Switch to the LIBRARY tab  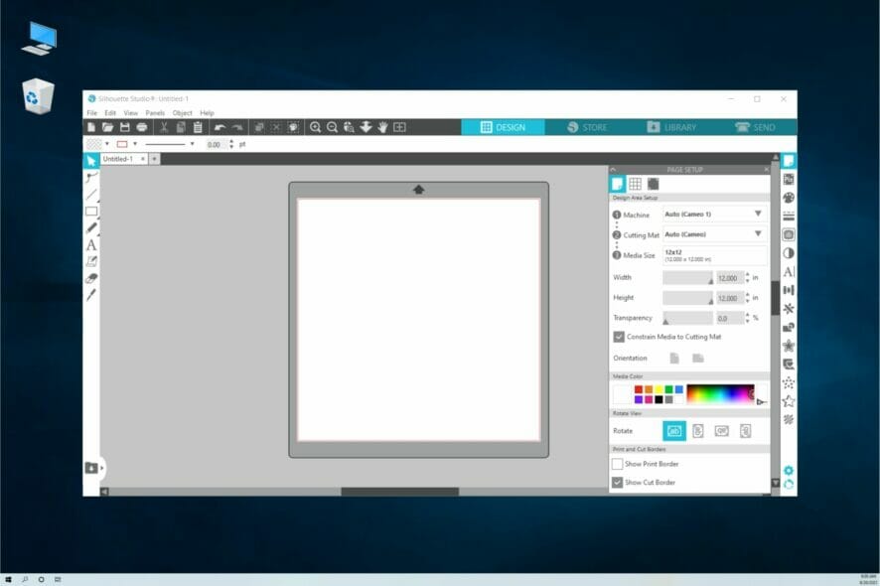point(671,127)
